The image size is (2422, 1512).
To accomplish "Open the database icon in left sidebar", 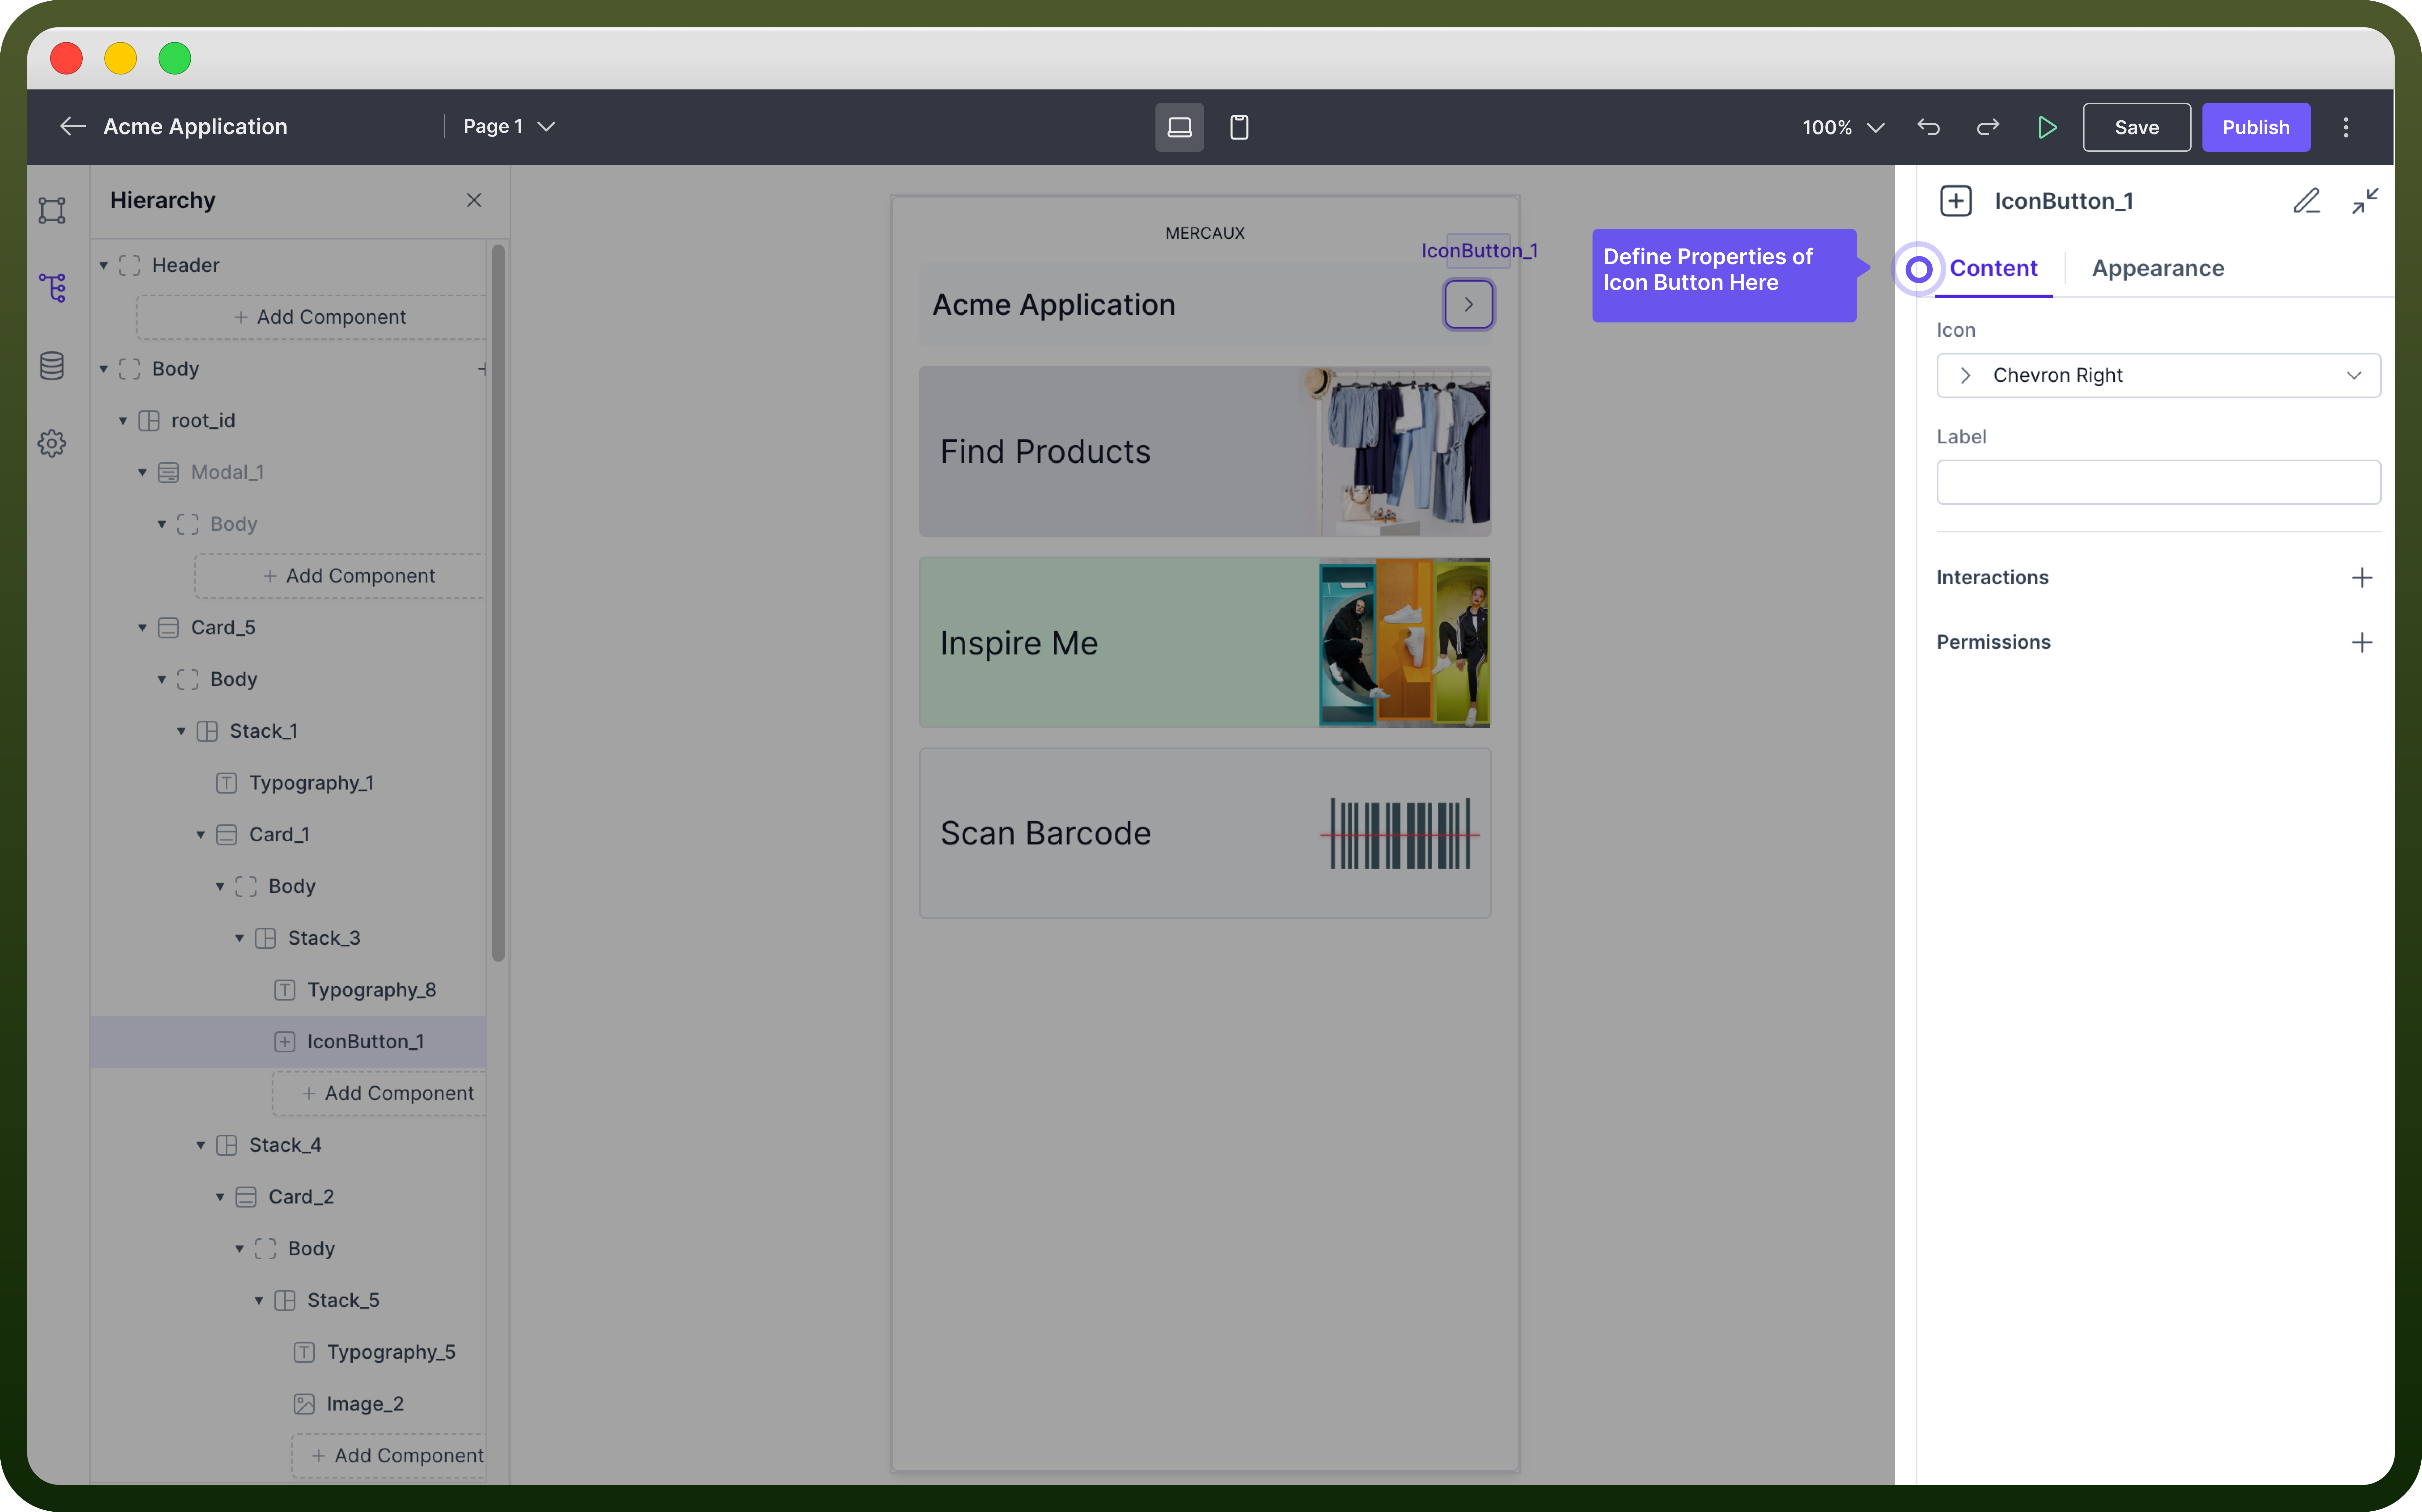I will click(52, 366).
